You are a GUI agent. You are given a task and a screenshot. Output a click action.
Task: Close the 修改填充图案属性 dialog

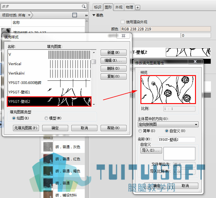coord(195,62)
